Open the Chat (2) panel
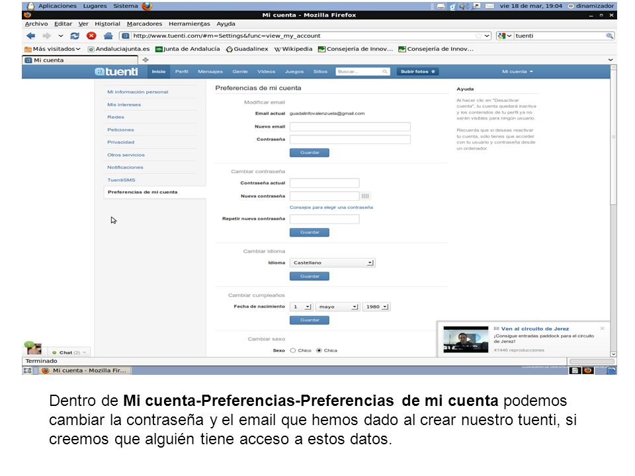This screenshot has width=635, height=476. (x=69, y=352)
